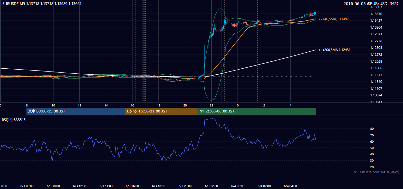Viewport: 403px width, 189px height.
Task: Click the 6/3 08:00 time label
Action: (x=27, y=186)
